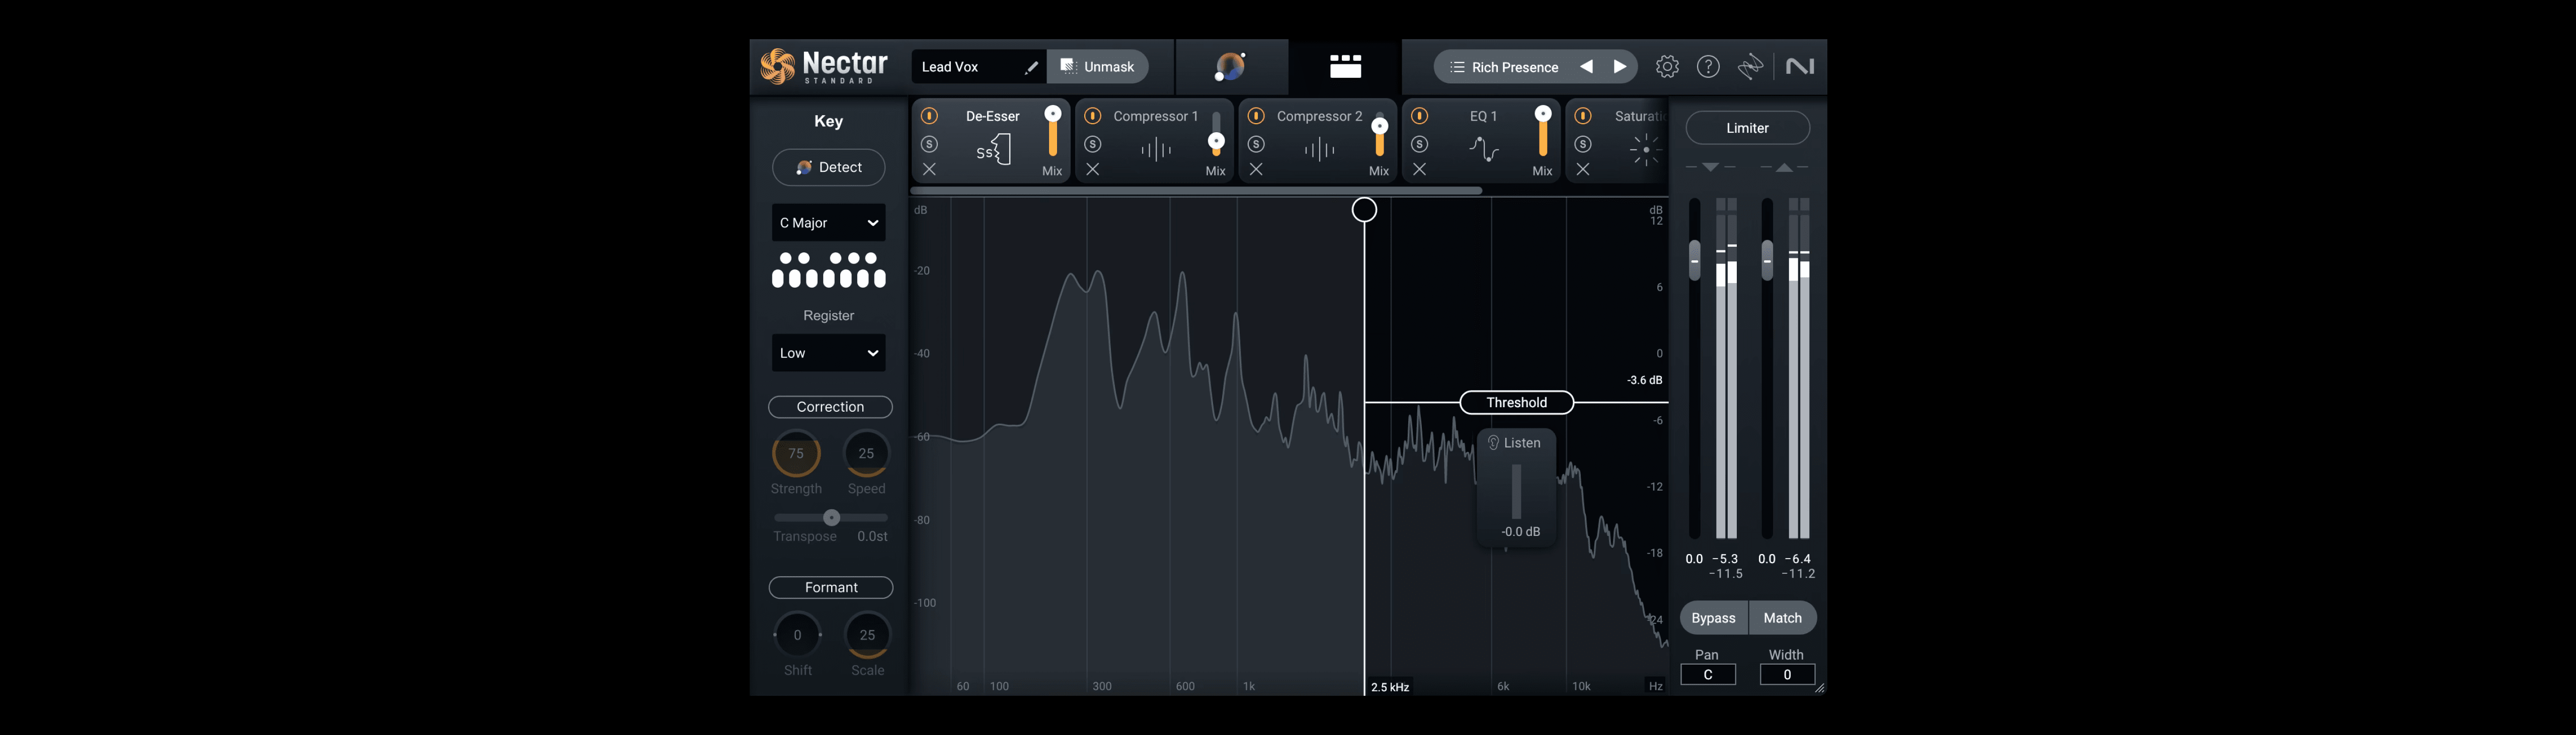Click the Correction button
The height and width of the screenshot is (735, 2576).
click(830, 406)
